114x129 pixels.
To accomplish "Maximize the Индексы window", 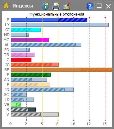I will tap(99, 6).
